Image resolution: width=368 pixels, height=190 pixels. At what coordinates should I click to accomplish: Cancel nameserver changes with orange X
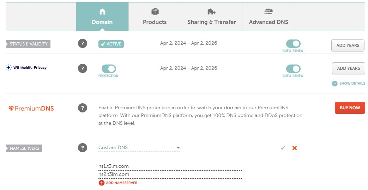[x=295, y=148]
